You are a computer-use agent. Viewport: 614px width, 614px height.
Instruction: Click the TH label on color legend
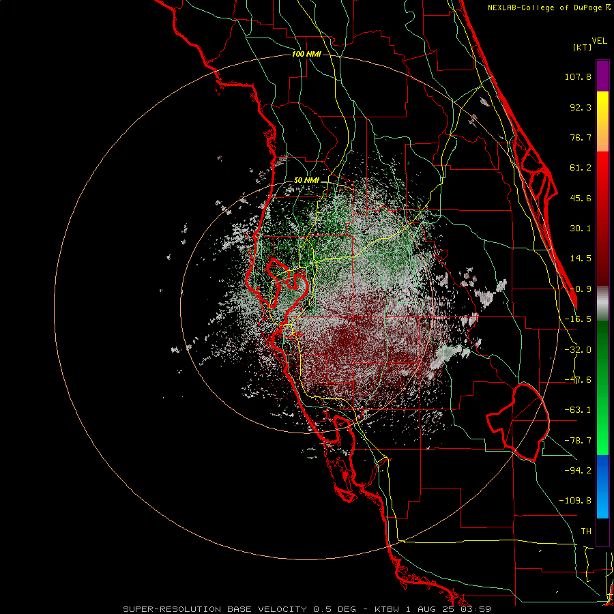pyautogui.click(x=586, y=531)
